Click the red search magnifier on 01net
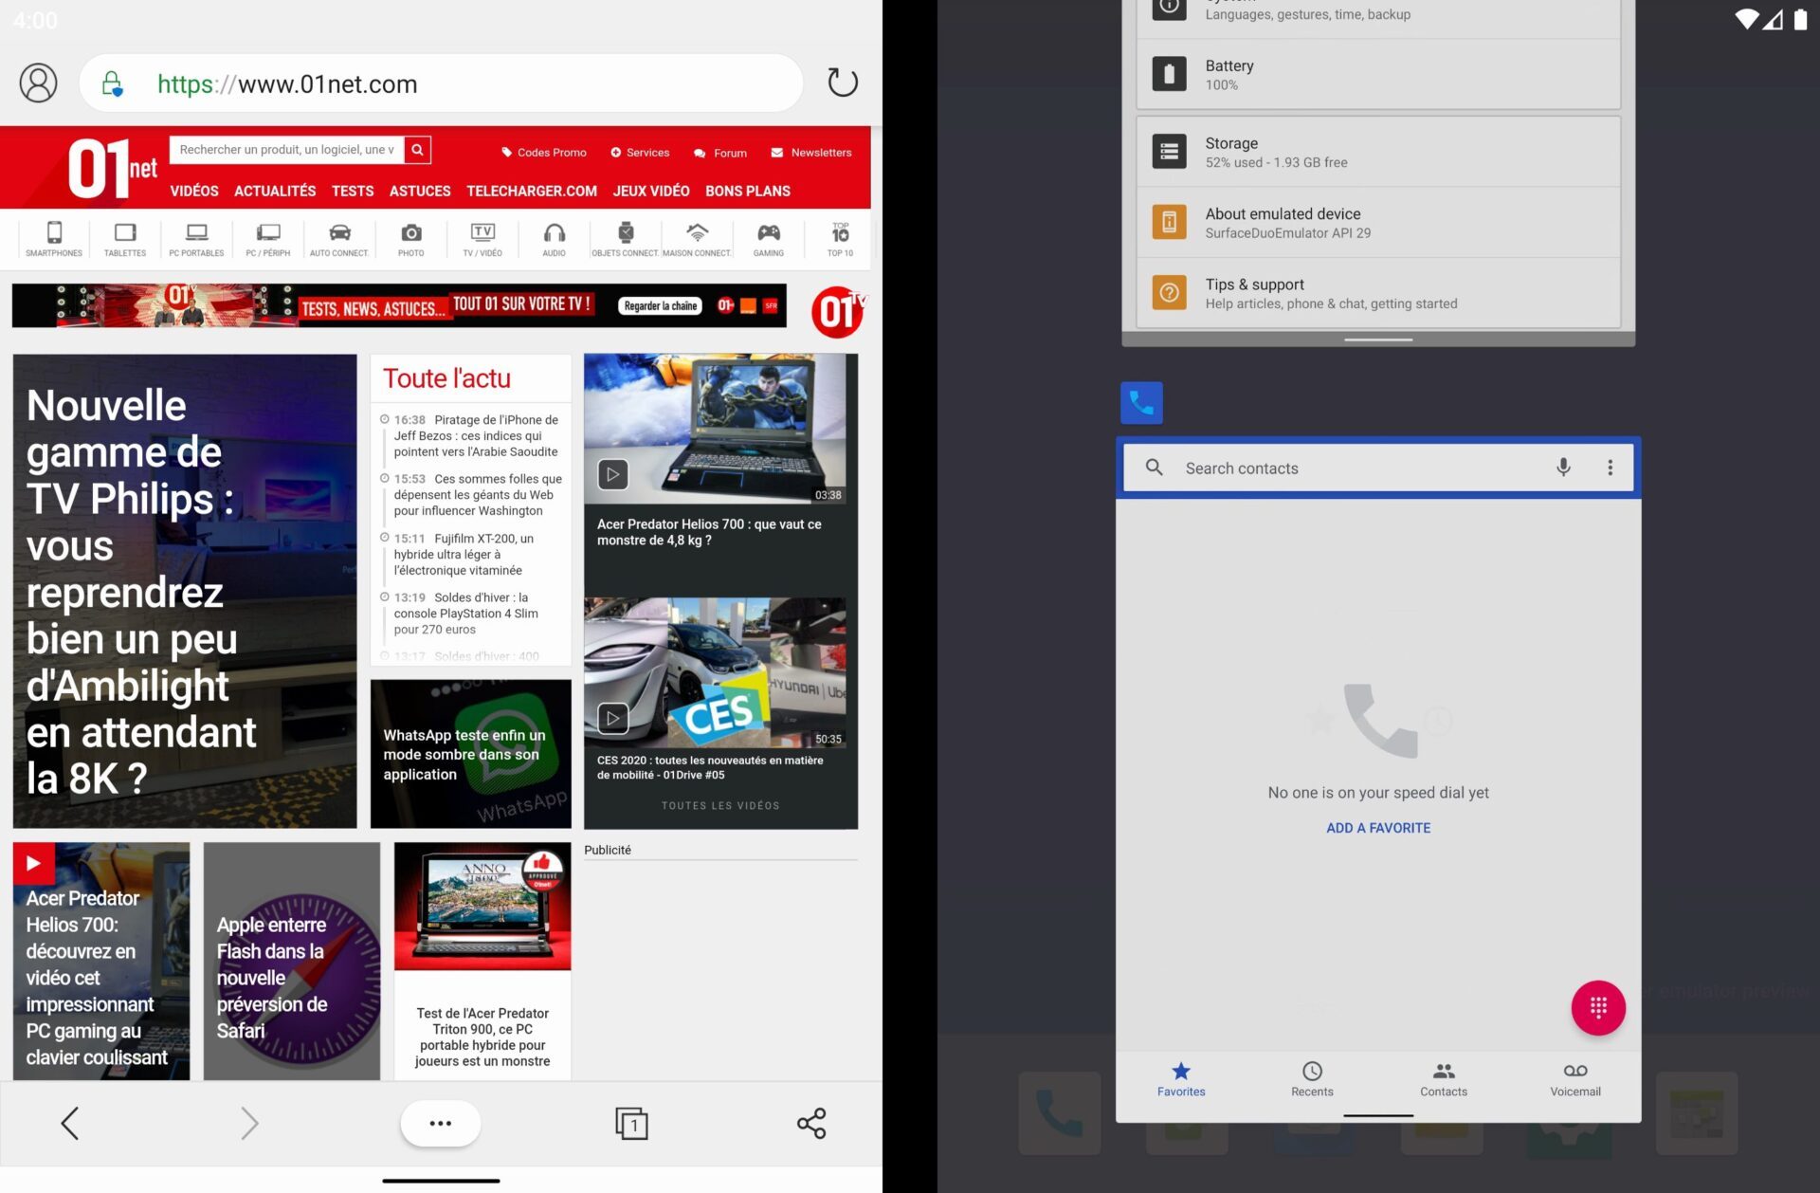This screenshot has height=1193, width=1820. click(417, 150)
